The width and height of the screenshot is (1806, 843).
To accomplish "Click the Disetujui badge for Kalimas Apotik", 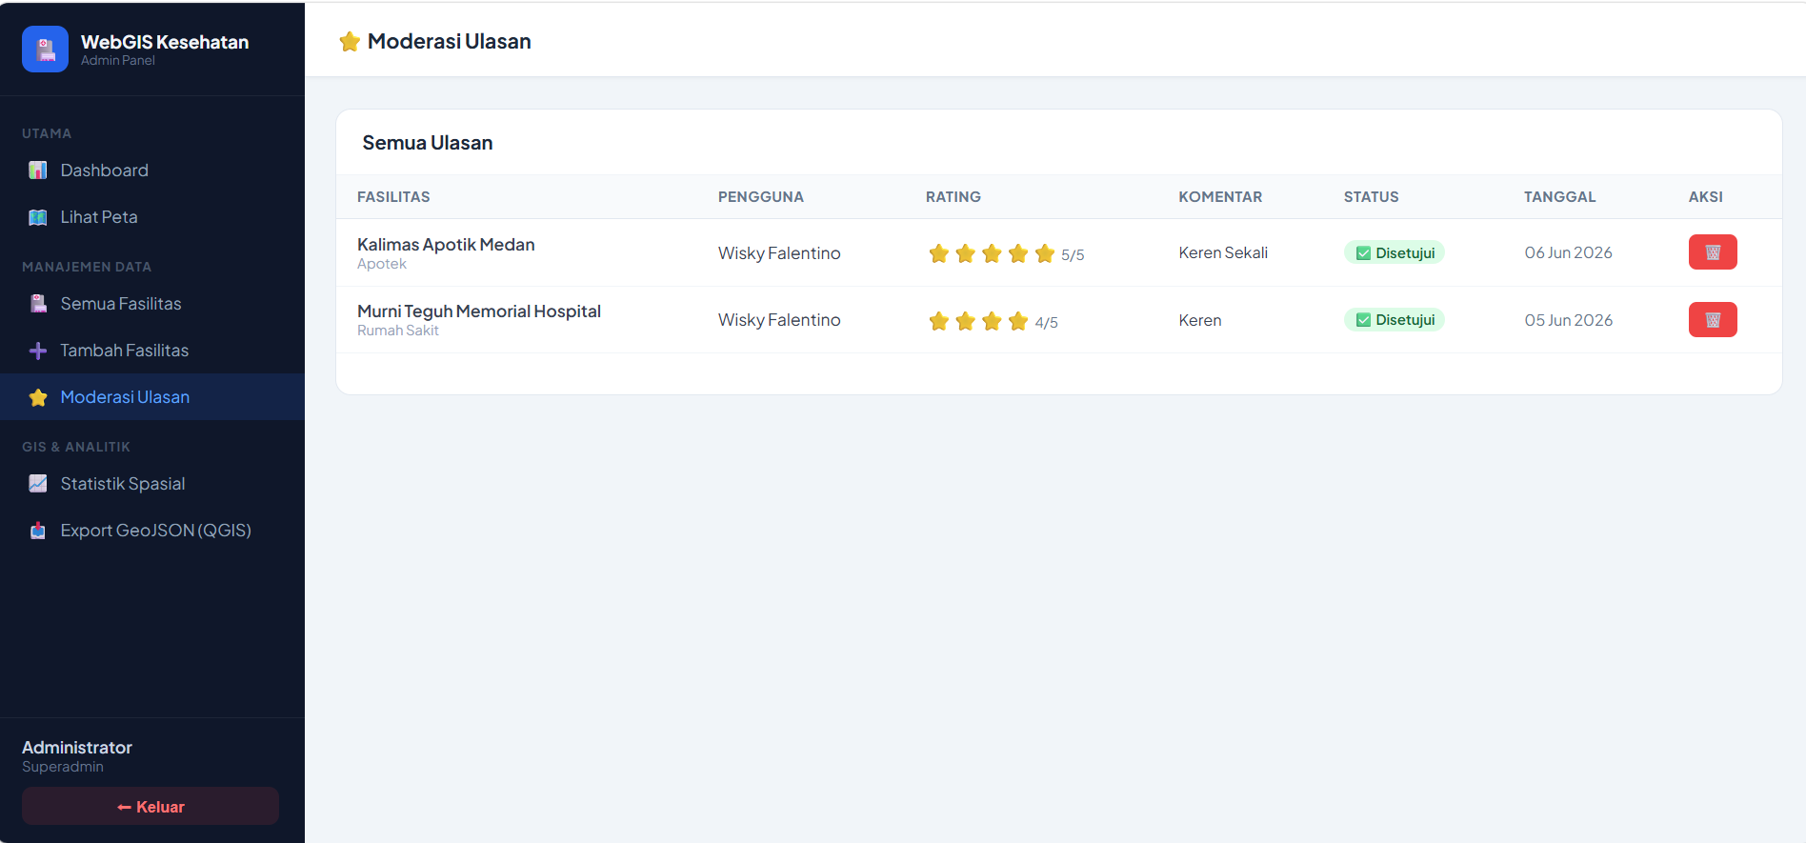I will [1395, 252].
